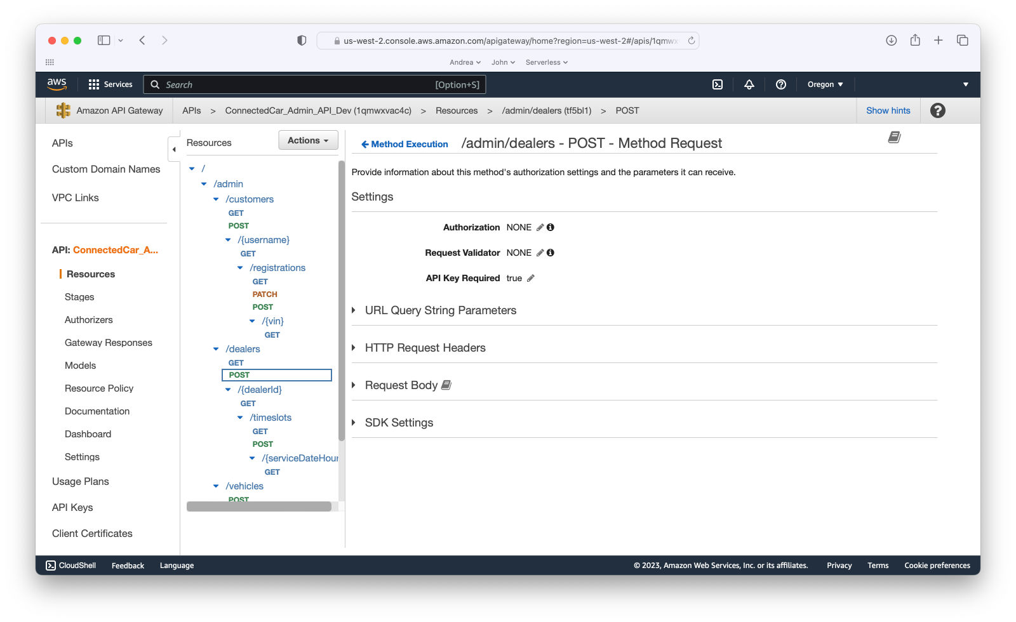Click the AWS logo to go home
Screen dimensions: 1016x622
pos(57,84)
